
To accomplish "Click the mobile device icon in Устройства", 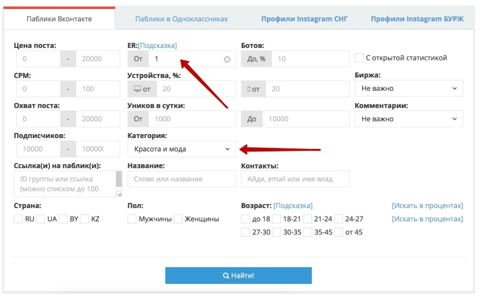I will (x=249, y=89).
